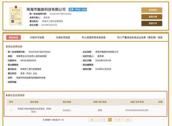Open the business license thumbnail image
Viewport: 172px width, 126px height.
point(16,16)
